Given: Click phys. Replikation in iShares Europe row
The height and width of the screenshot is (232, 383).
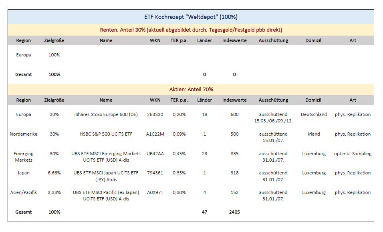Looking at the screenshot, I should 353,114.
